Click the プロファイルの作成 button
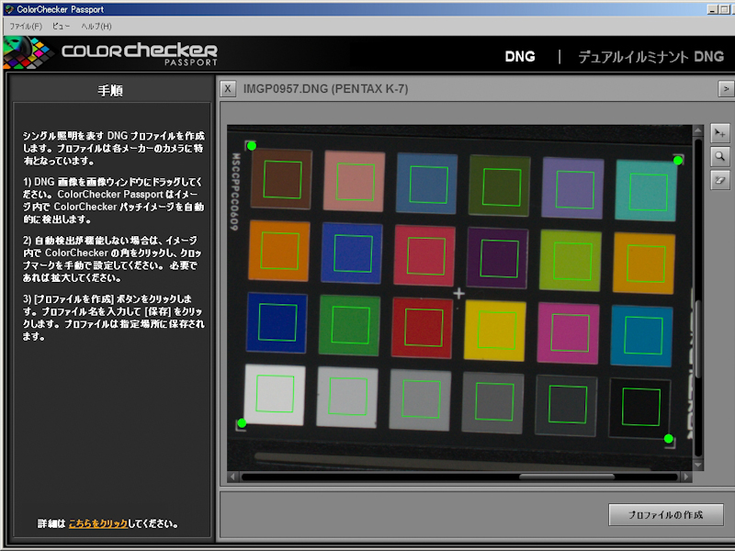The height and width of the screenshot is (551, 735). coord(667,515)
